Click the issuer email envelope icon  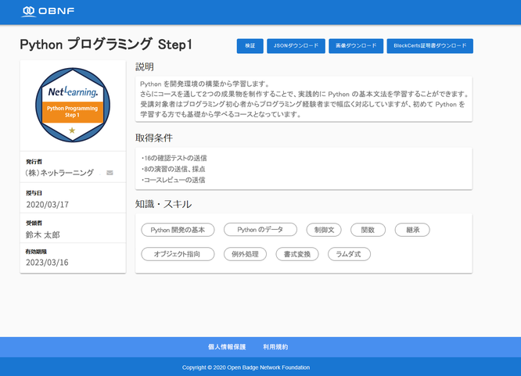110,173
